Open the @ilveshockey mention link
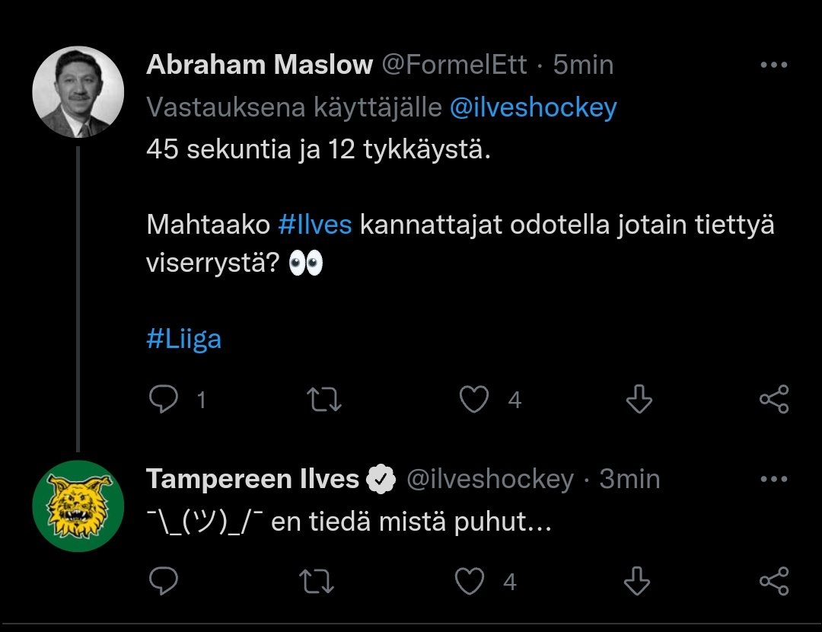This screenshot has width=822, height=632. [533, 108]
